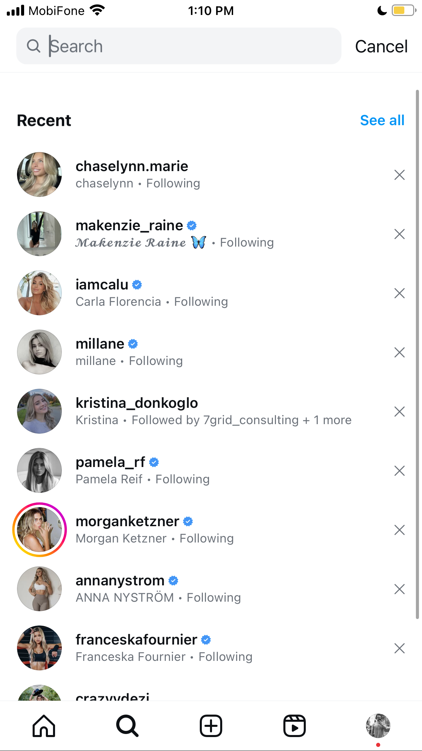Screen dimensions: 422x751
Task: Open annanystrom's profile photo
Action: (x=39, y=589)
